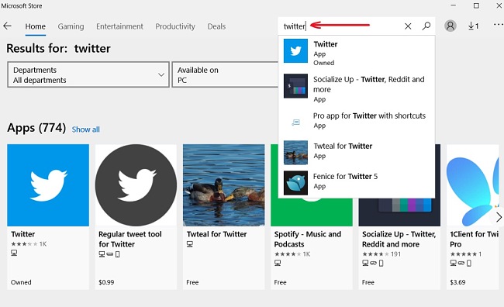Select Fenice for Twitter 5 icon
Image resolution: width=504 pixels, height=307 pixels.
295,183
